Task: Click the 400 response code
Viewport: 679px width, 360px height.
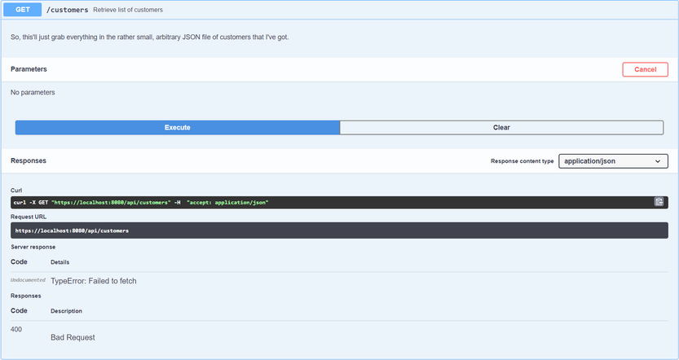Action: 16,329
